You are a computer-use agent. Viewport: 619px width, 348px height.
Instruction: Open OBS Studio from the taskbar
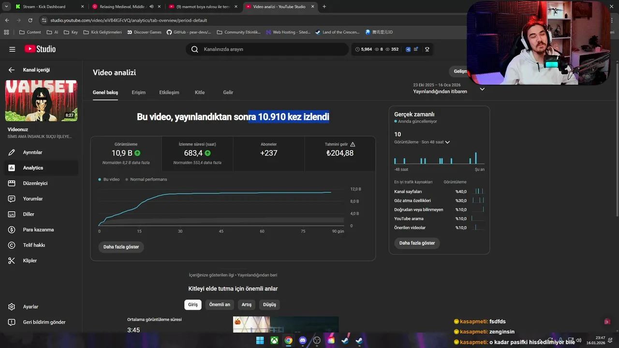coord(317,340)
